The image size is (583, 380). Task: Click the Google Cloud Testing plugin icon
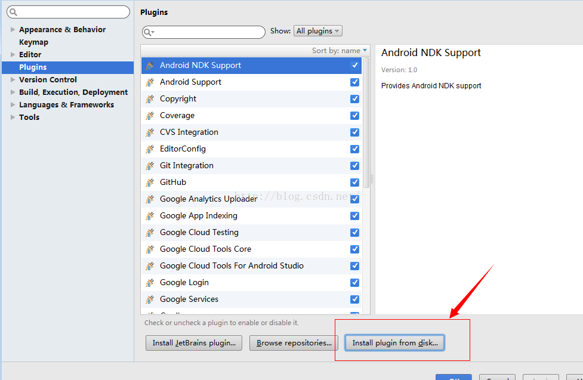[x=150, y=233]
